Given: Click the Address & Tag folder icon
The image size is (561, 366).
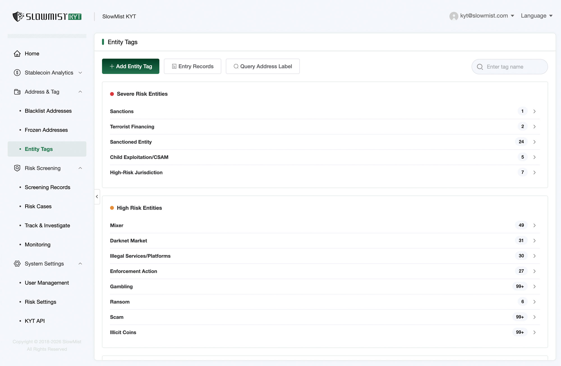Looking at the screenshot, I should (x=17, y=92).
